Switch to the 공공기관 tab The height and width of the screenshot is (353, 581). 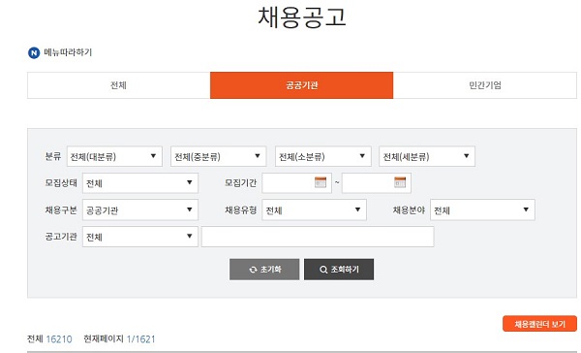pyautogui.click(x=301, y=85)
